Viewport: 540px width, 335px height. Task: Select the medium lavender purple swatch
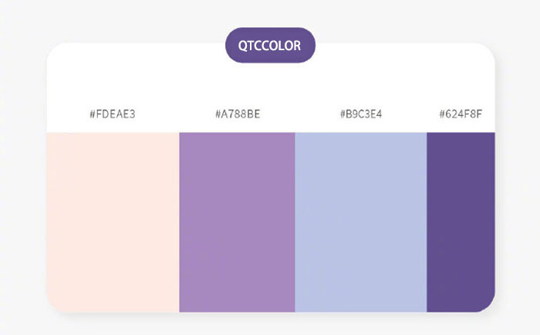tap(237, 222)
